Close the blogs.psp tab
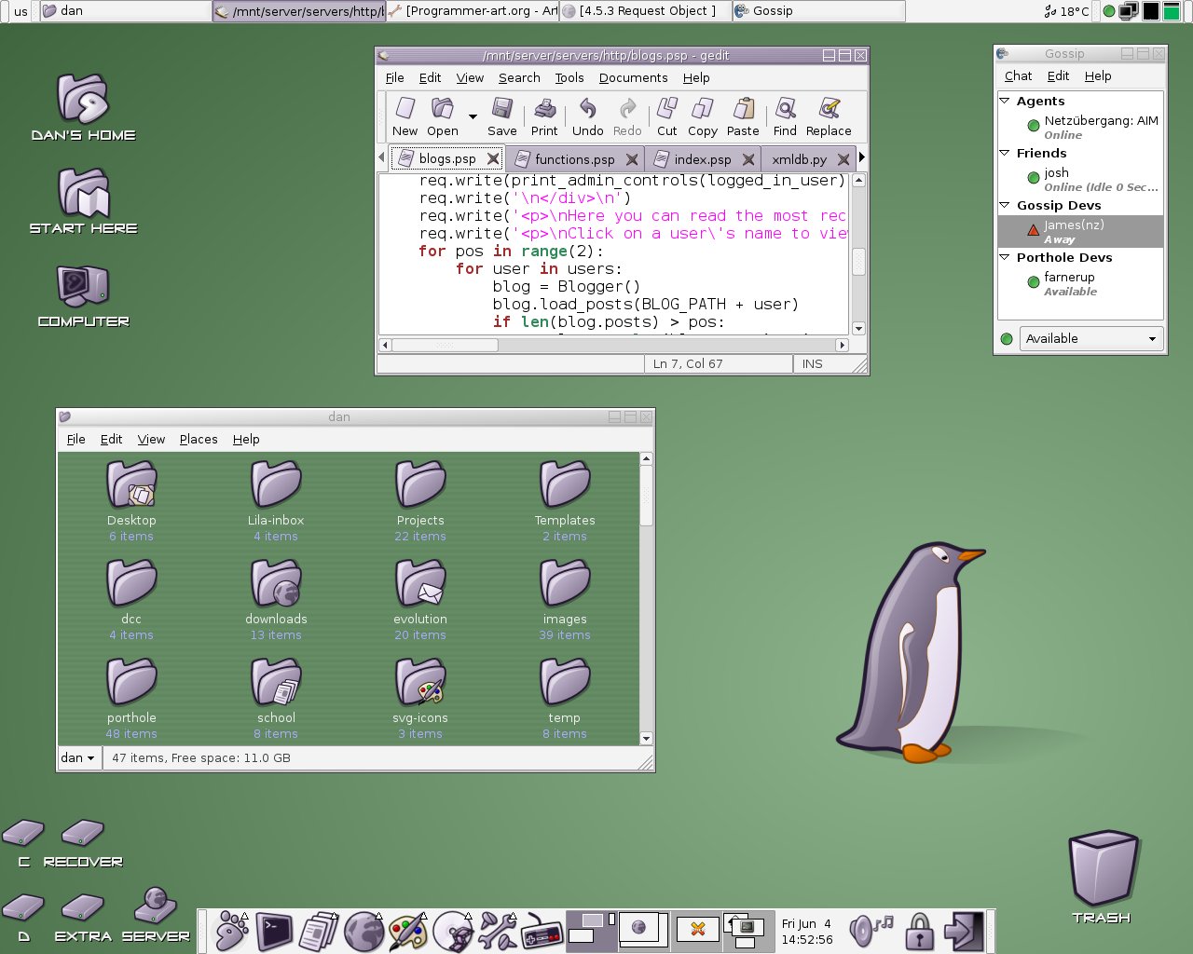 pyautogui.click(x=493, y=159)
